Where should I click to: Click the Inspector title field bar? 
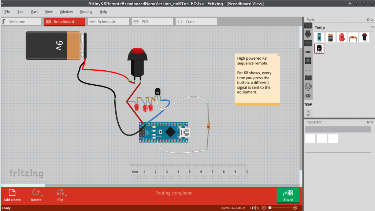pyautogui.click(x=338, y=129)
